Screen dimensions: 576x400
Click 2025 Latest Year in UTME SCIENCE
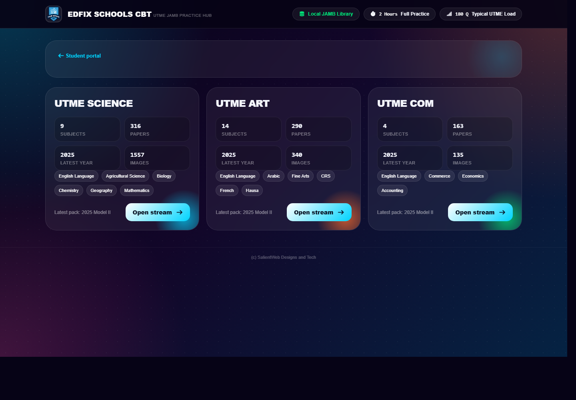[87, 158]
